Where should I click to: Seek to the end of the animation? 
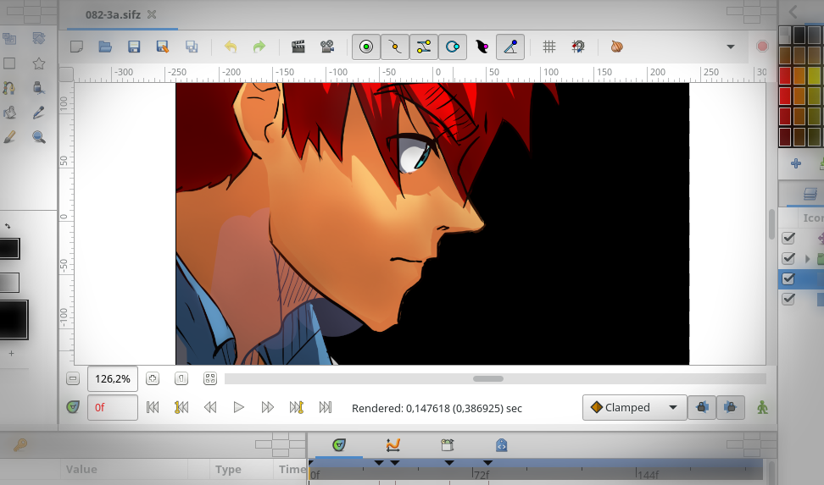[x=326, y=407]
